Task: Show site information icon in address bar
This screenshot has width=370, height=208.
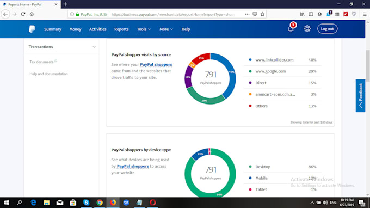Action: click(x=72, y=14)
